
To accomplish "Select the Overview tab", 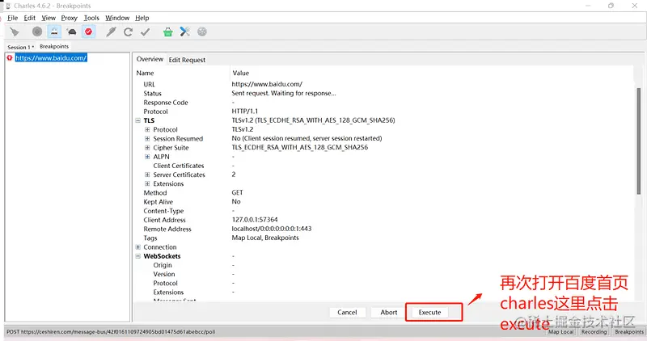I will click(150, 59).
